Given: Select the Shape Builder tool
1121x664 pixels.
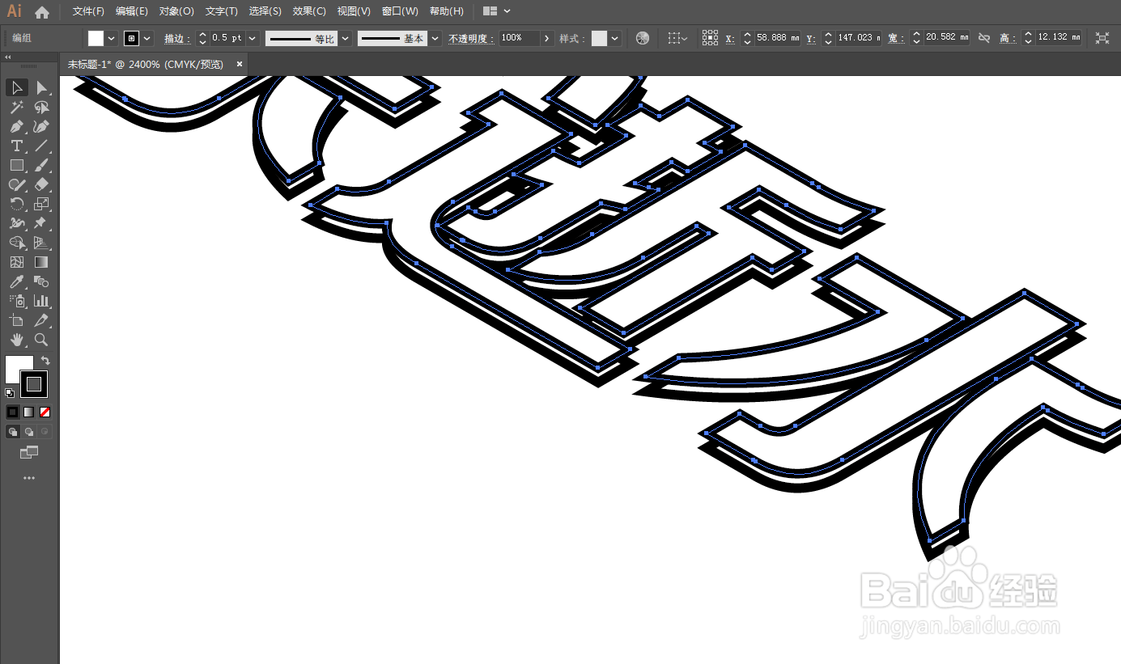Looking at the screenshot, I should click(x=17, y=243).
